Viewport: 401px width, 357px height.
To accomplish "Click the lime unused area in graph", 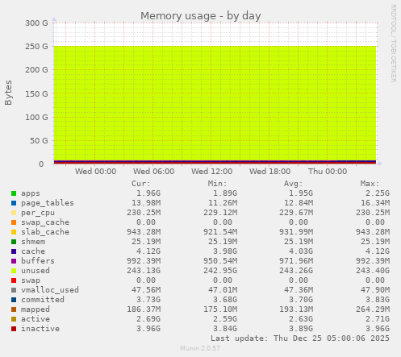I will point(215,102).
